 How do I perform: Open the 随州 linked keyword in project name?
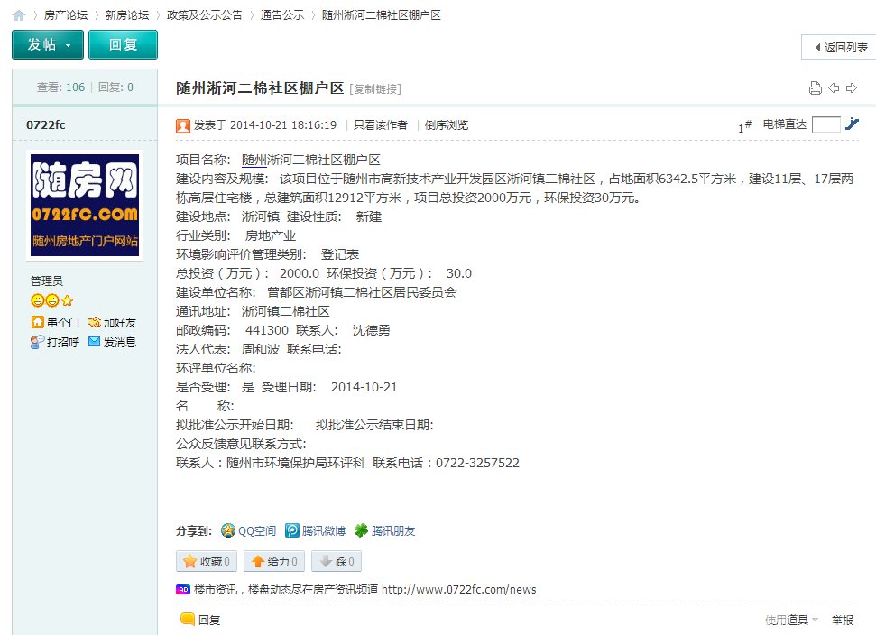point(254,161)
